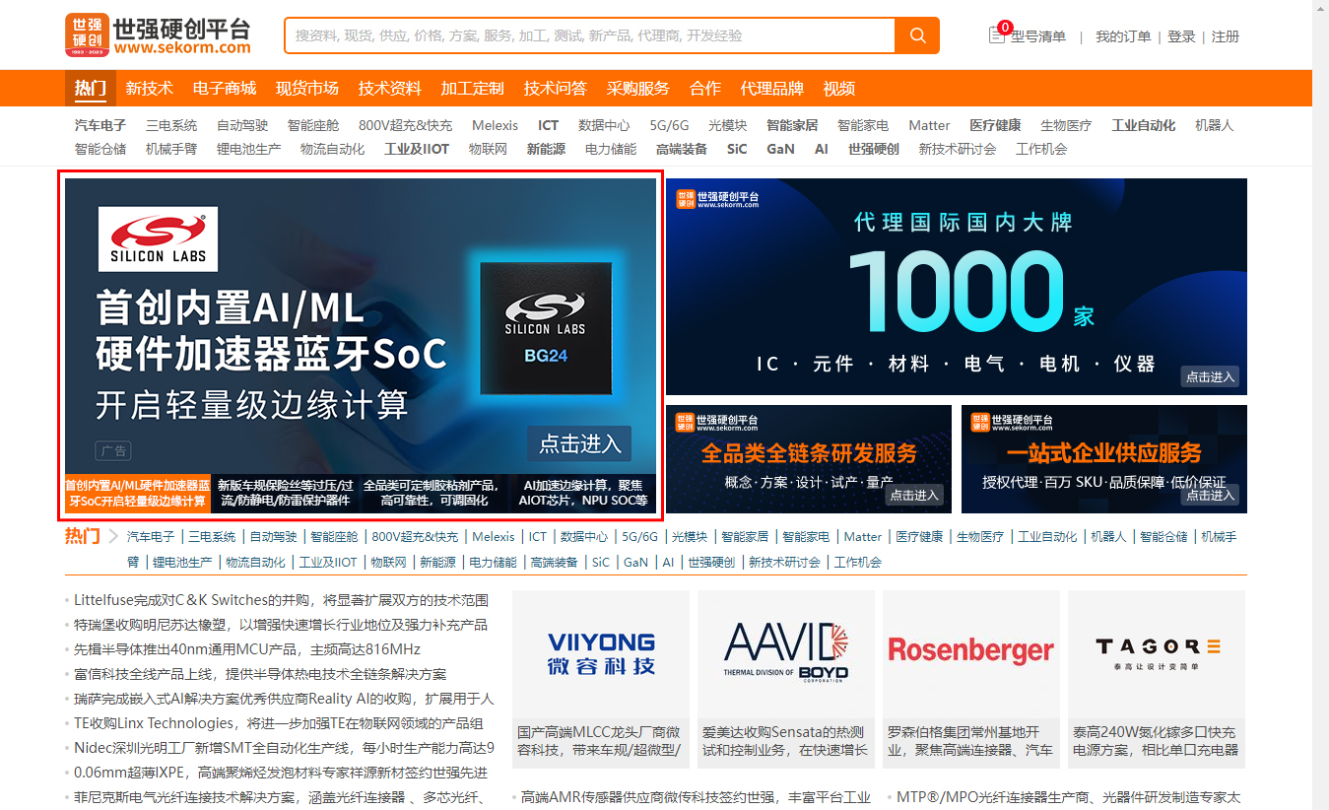The height and width of the screenshot is (810, 1329).
Task: Open the 采购服务 navigation tab
Action: 638,88
